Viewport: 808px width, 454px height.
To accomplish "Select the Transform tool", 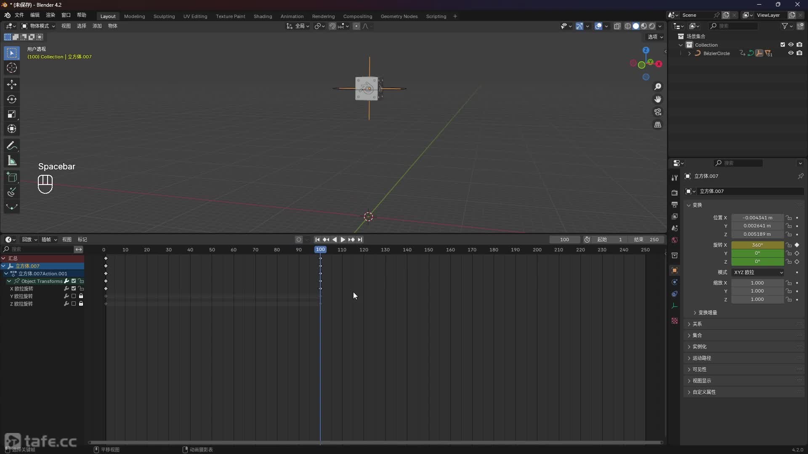I will 12,129.
